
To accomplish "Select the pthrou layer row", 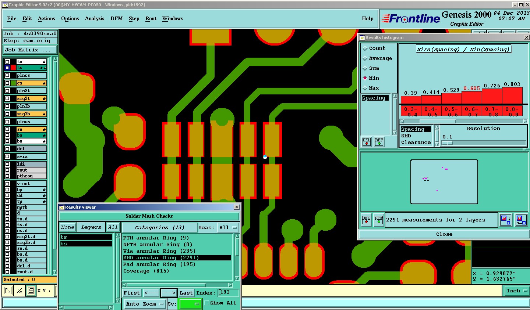I will [x=31, y=176].
